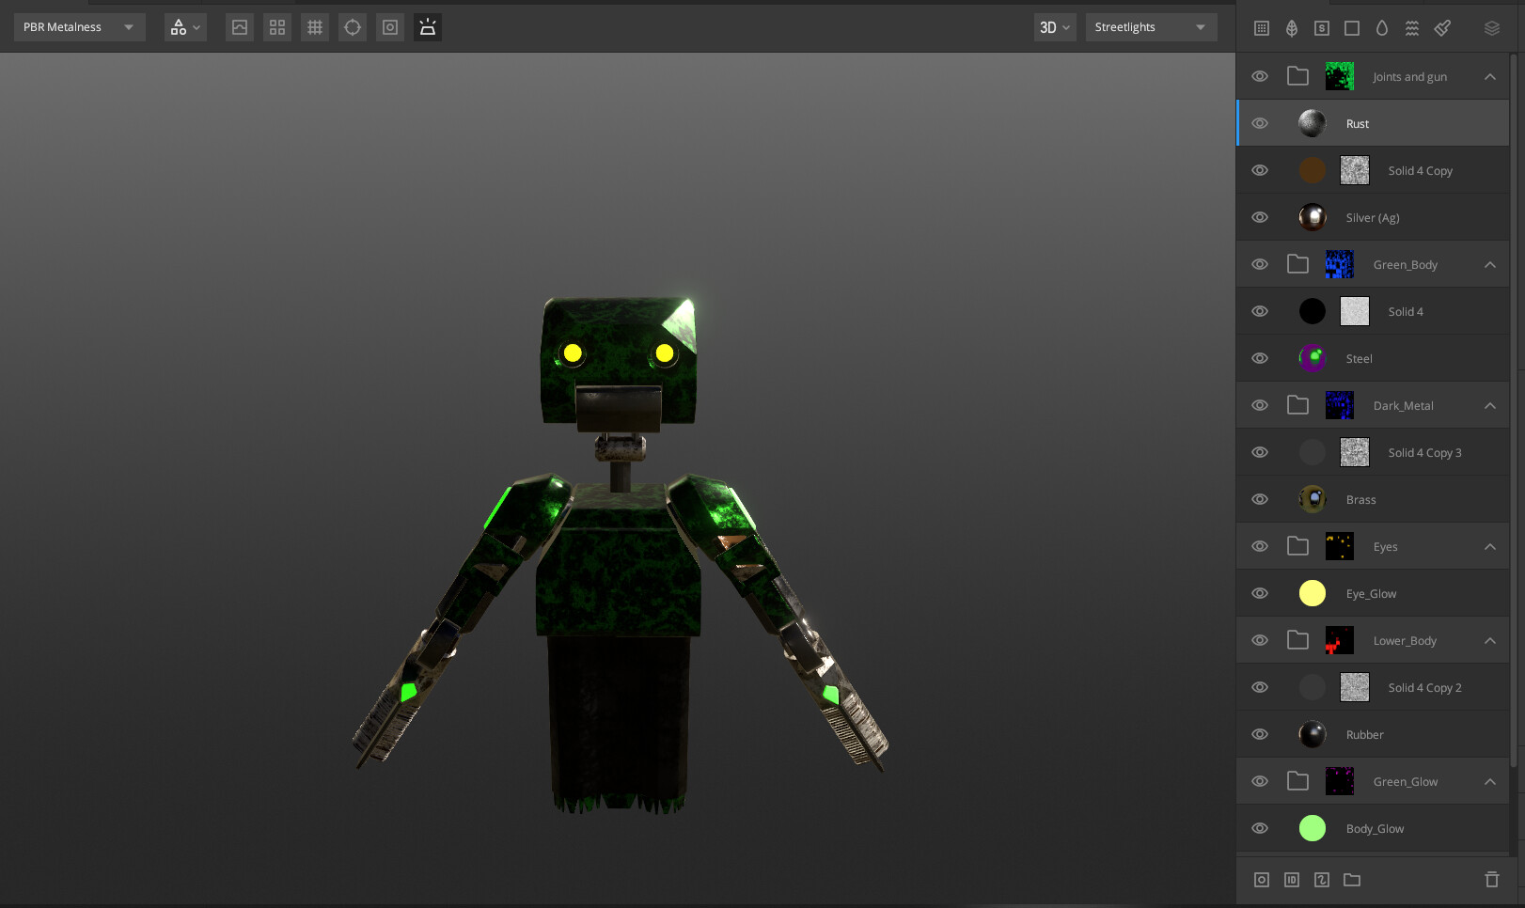Click the new group folder icon at bottom
The height and width of the screenshot is (908, 1525).
tap(1351, 880)
